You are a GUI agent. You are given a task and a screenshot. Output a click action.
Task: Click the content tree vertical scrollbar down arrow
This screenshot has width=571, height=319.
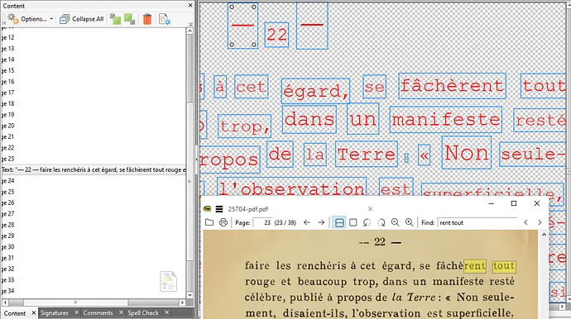[x=190, y=295]
